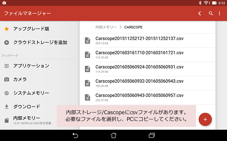Tap Android recent apps button

(x=152, y=135)
